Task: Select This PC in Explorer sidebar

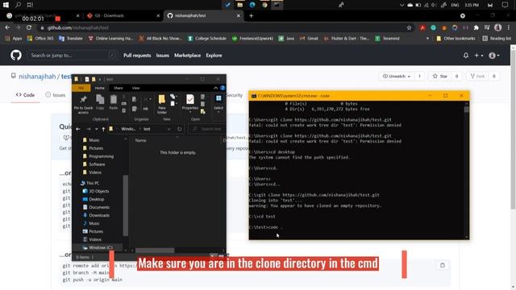Action: pyautogui.click(x=92, y=183)
